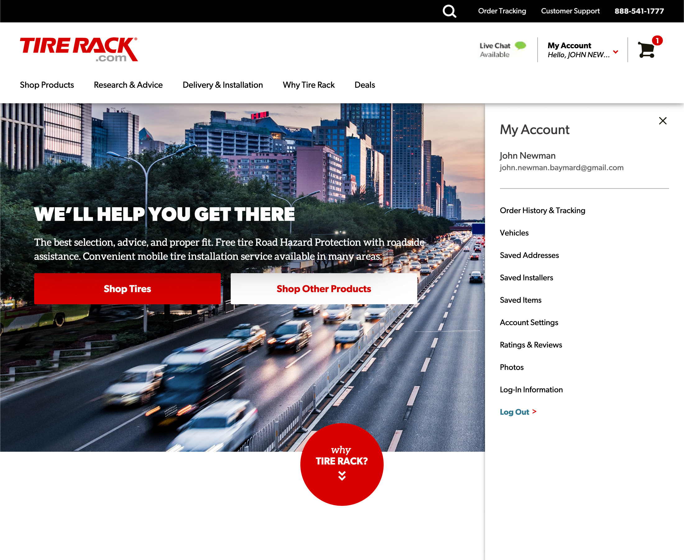Click the 888-541-1777 phone number
Image resolution: width=684 pixels, height=560 pixels.
click(x=639, y=11)
